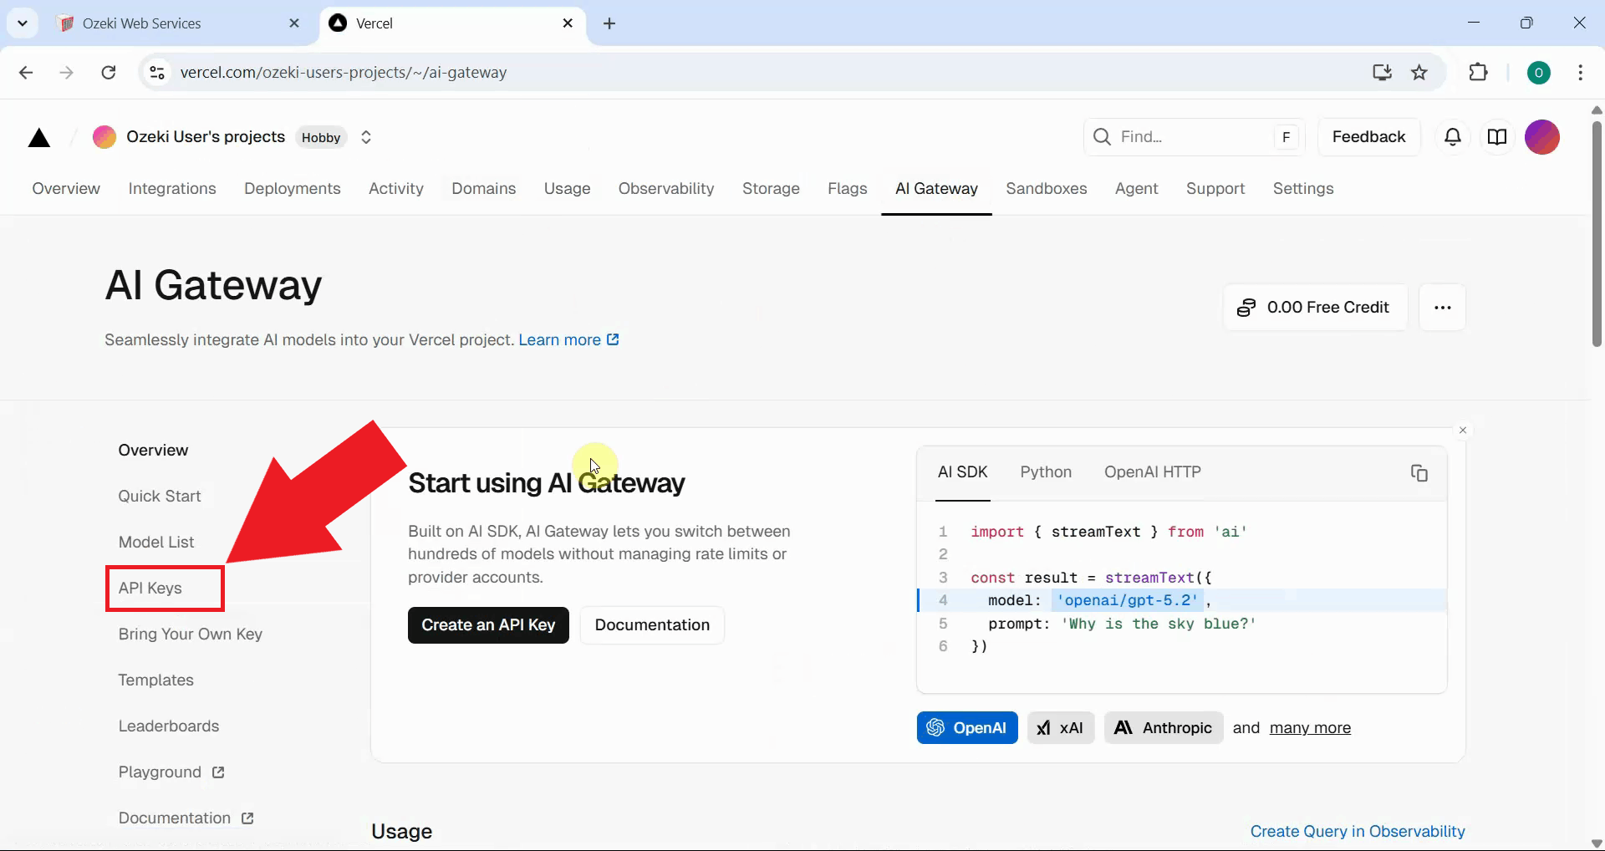1605x851 pixels.
Task: Select the xAI provider logo
Action: [1060, 727]
